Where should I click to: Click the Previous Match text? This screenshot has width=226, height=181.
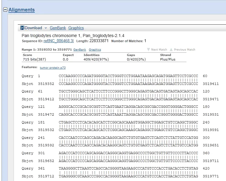coord(185,49)
